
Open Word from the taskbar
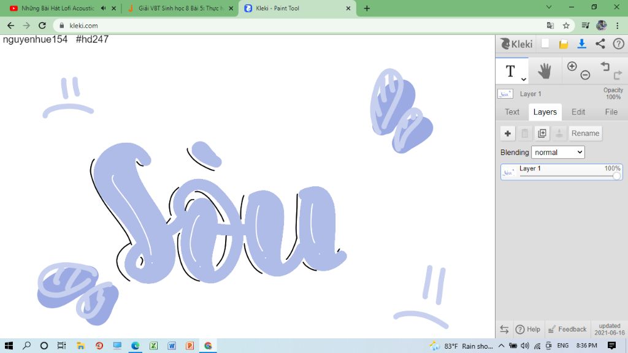pyautogui.click(x=172, y=346)
